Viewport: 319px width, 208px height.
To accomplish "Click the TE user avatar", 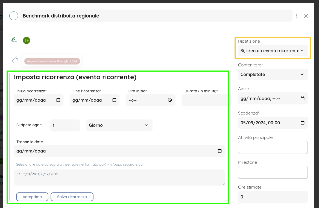I will (x=27, y=40).
